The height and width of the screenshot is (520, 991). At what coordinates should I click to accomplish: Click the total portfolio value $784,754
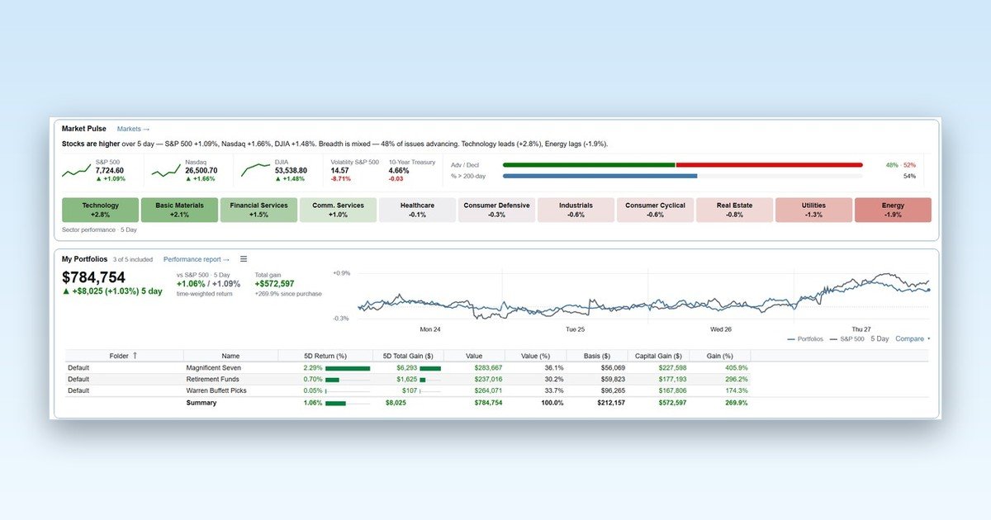click(93, 277)
